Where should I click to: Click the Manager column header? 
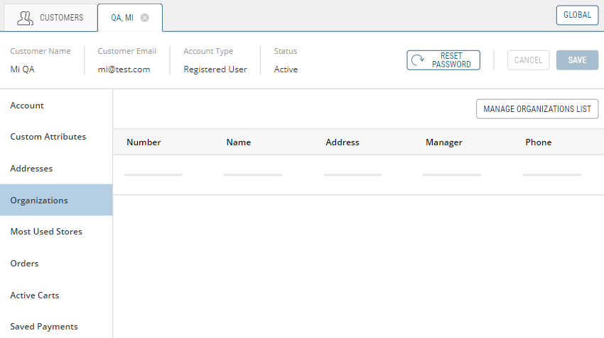tap(444, 142)
